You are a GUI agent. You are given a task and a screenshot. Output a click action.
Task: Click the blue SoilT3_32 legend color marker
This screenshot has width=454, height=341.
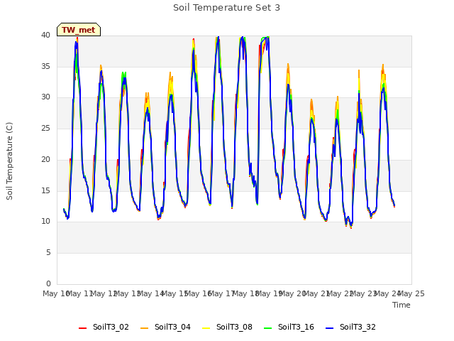(329, 328)
